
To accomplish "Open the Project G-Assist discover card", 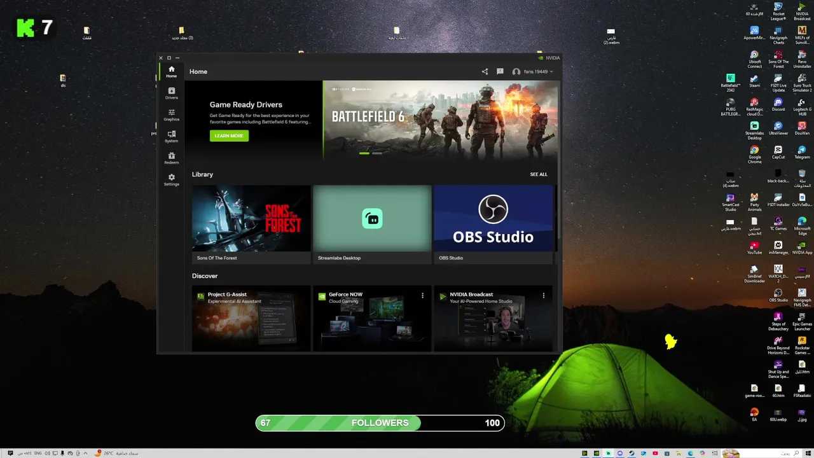I will click(251, 318).
